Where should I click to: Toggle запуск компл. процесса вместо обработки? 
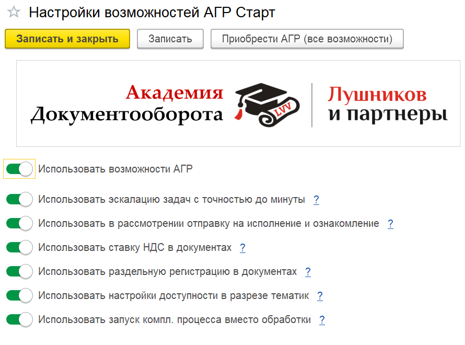[19, 319]
